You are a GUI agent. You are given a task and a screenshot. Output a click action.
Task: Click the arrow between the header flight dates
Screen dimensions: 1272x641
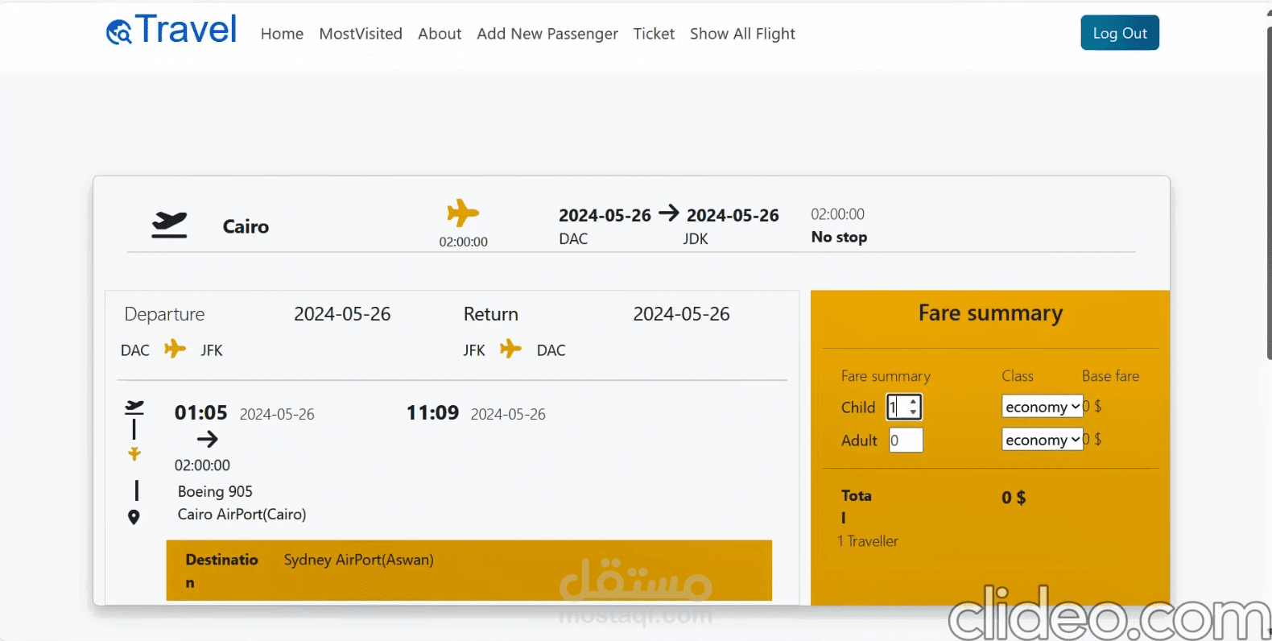[669, 213]
